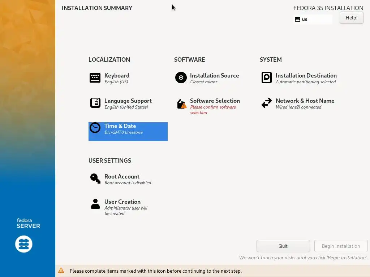This screenshot has height=277, width=370.
Task: Click the Installation Destination disk icon
Action: pos(267,78)
